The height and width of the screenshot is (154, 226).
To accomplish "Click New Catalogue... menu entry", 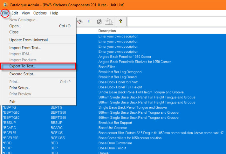I will click(x=38, y=20).
